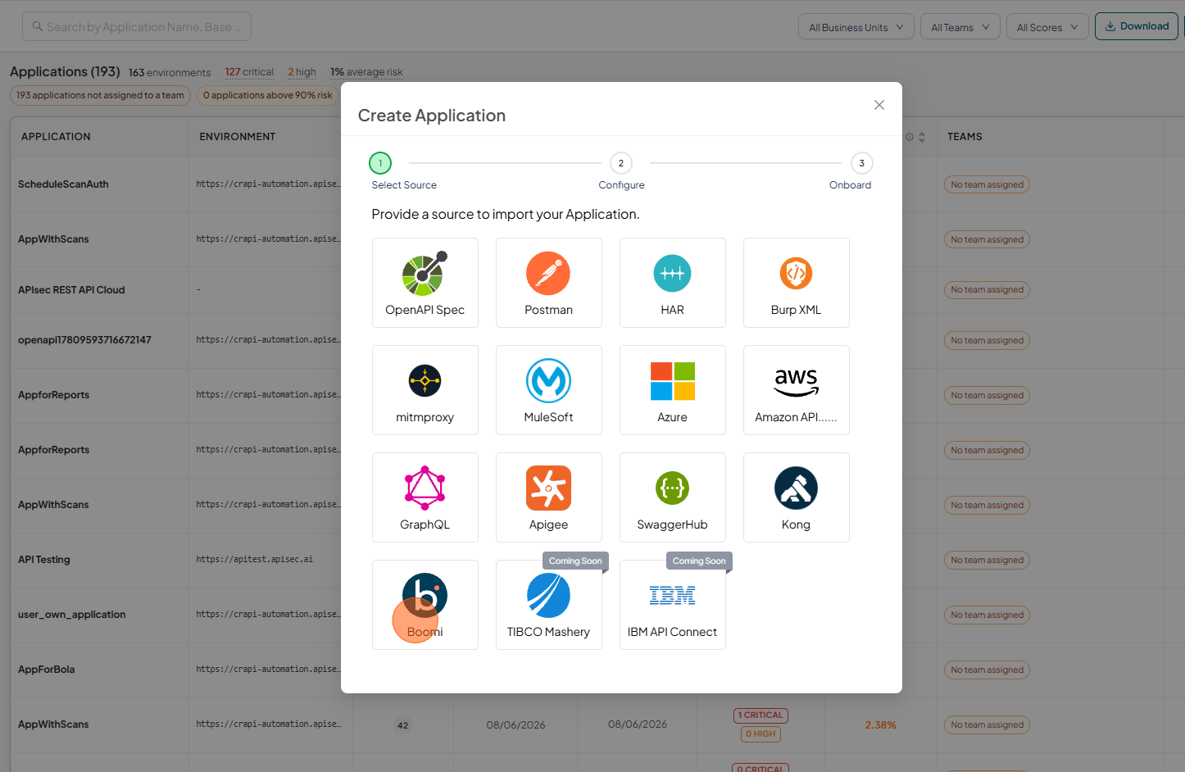Open the All Business Units dropdown
This screenshot has width=1185, height=772.
coord(856,27)
